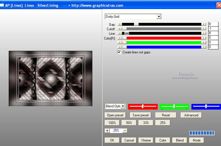This screenshot has width=221, height=146.
Task: Click the Gap slider thumb
Action: point(136,24)
